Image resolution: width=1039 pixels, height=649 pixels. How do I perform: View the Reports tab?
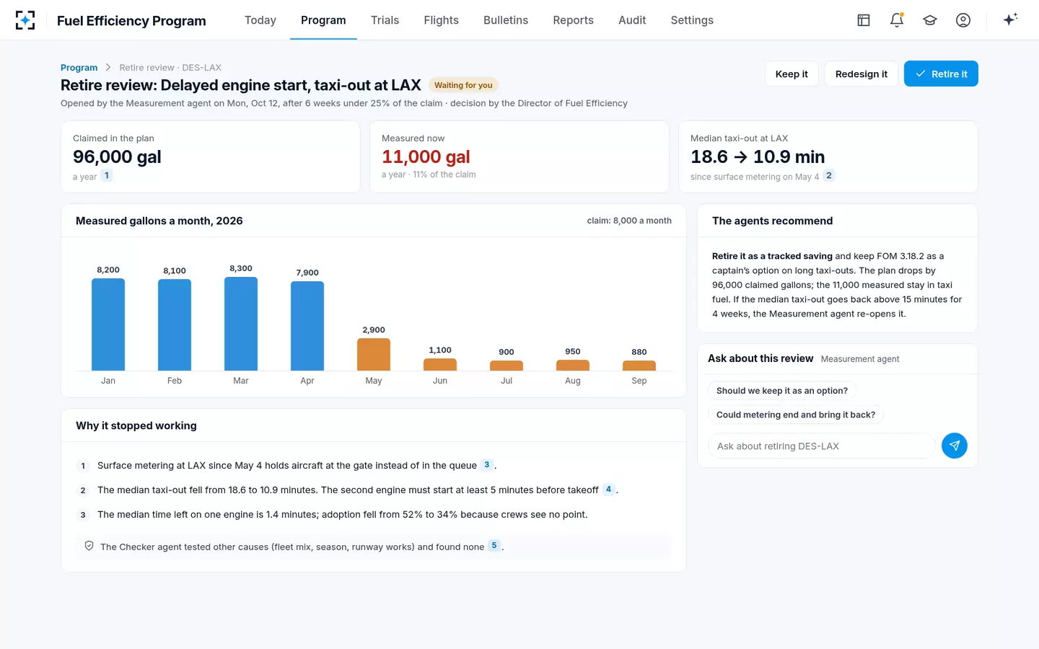[x=574, y=20]
